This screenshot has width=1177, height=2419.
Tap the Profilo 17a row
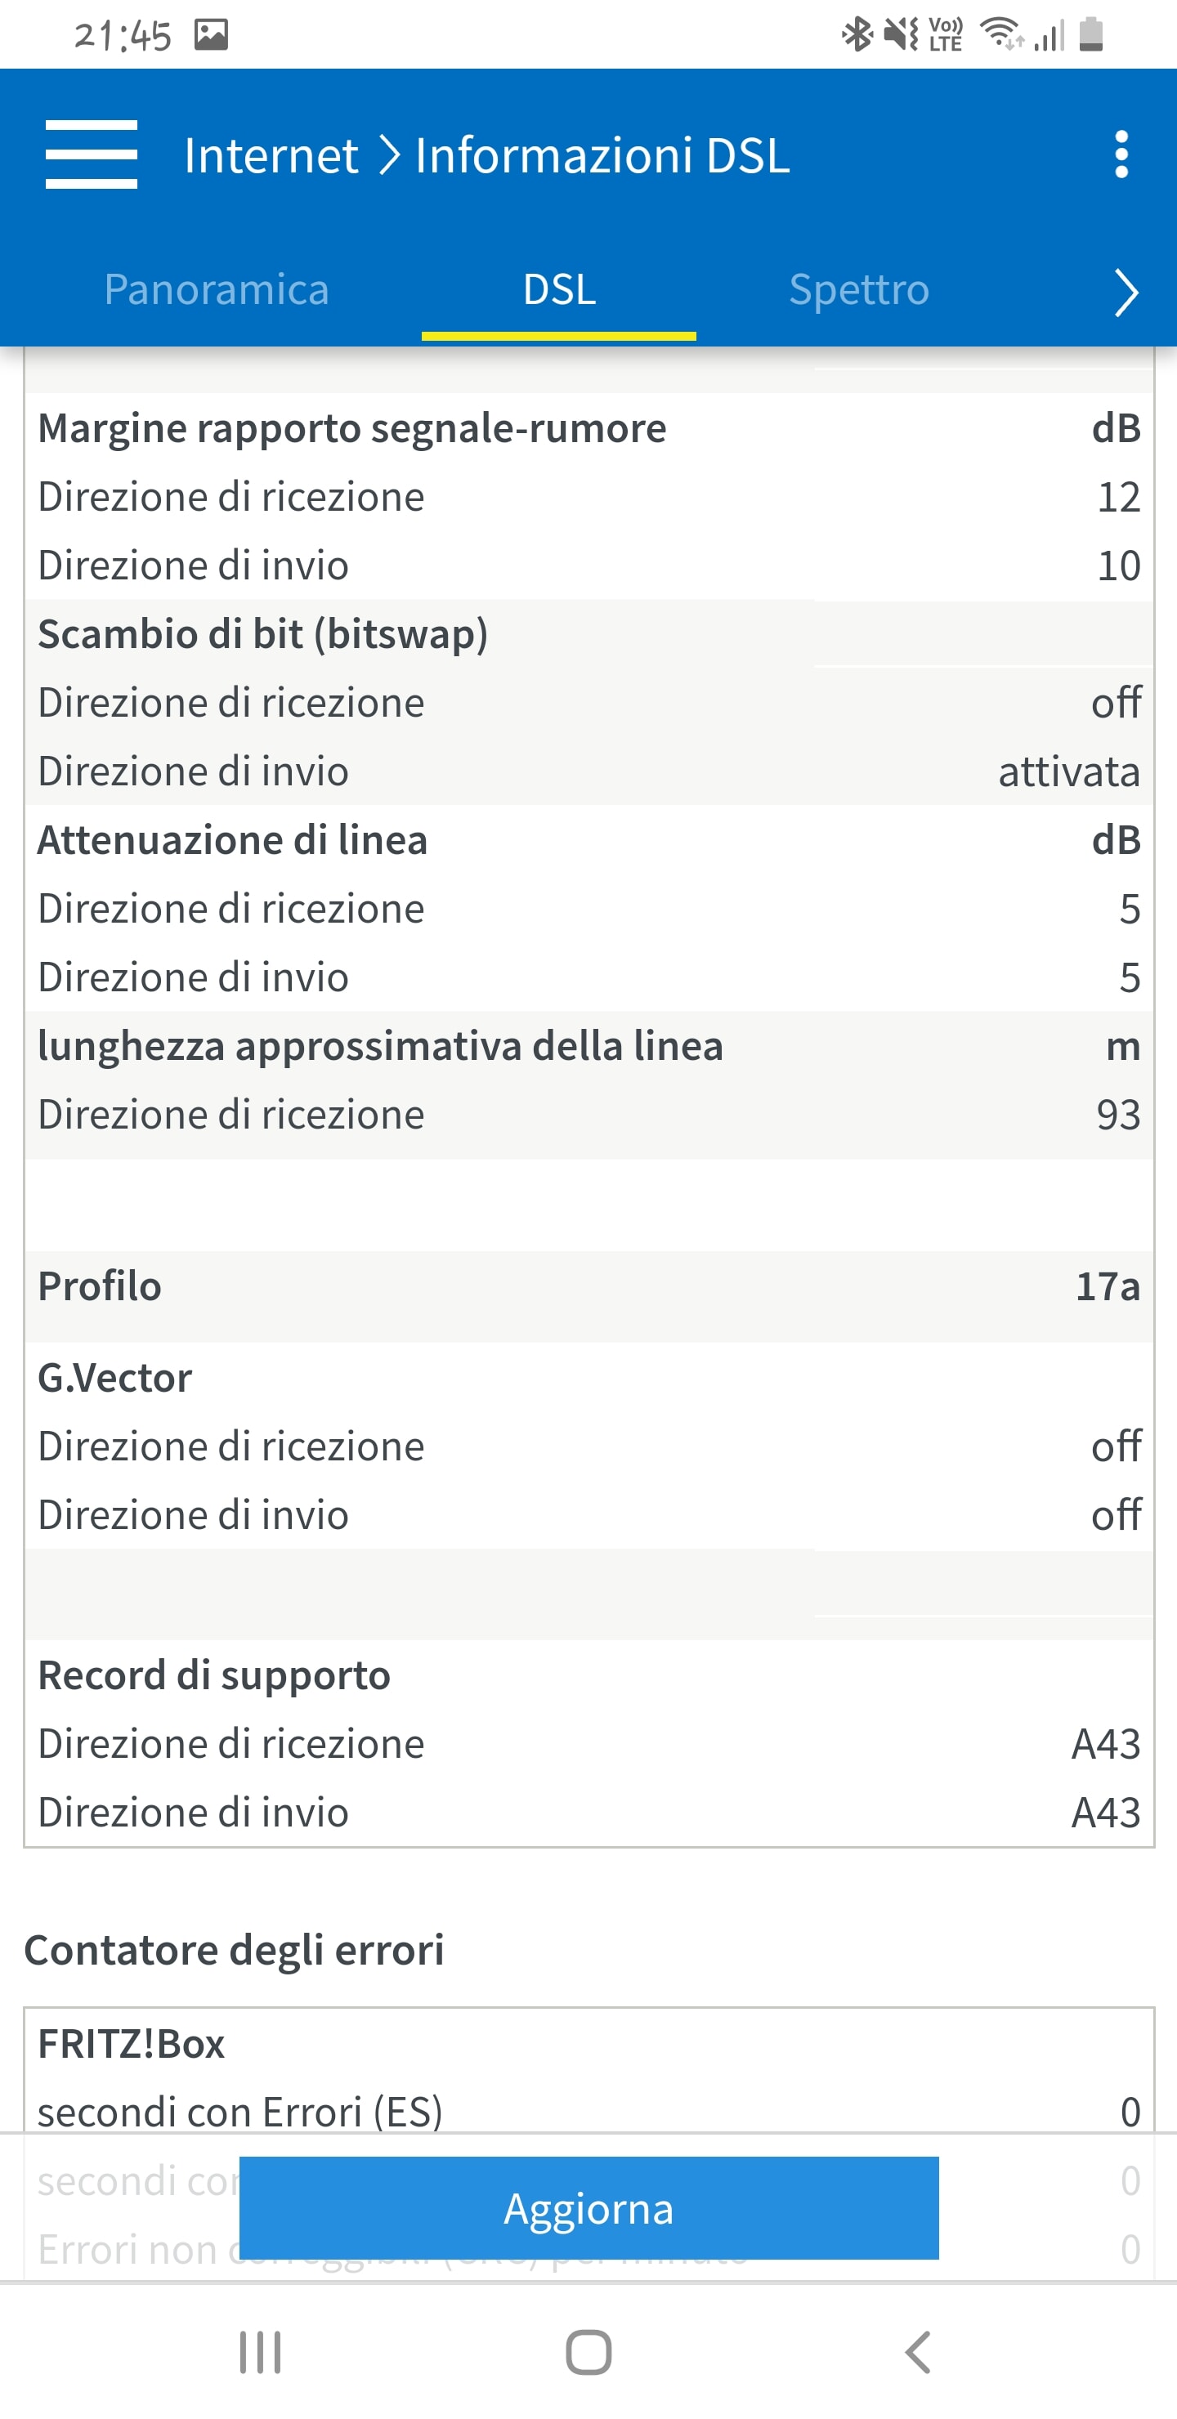(589, 1286)
